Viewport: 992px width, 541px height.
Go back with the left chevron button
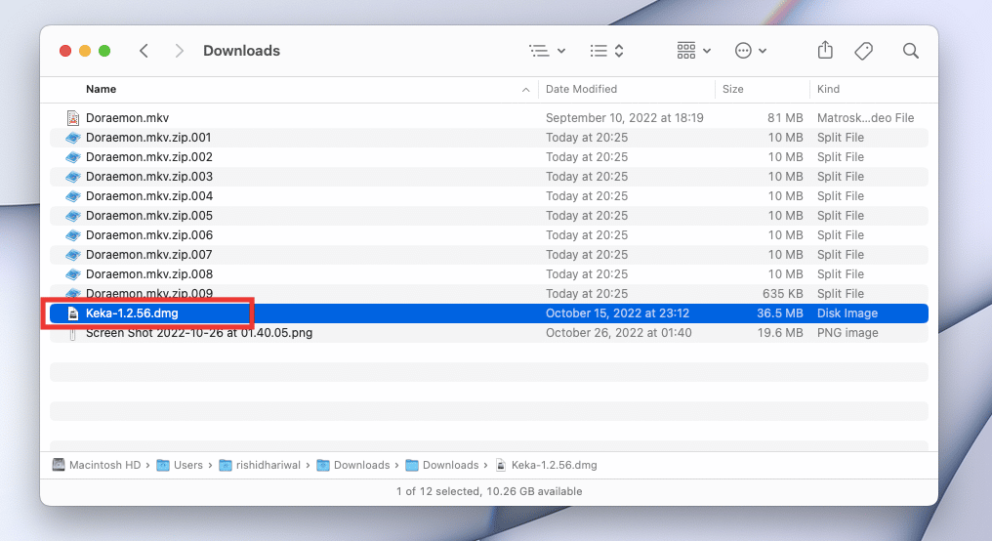(145, 51)
